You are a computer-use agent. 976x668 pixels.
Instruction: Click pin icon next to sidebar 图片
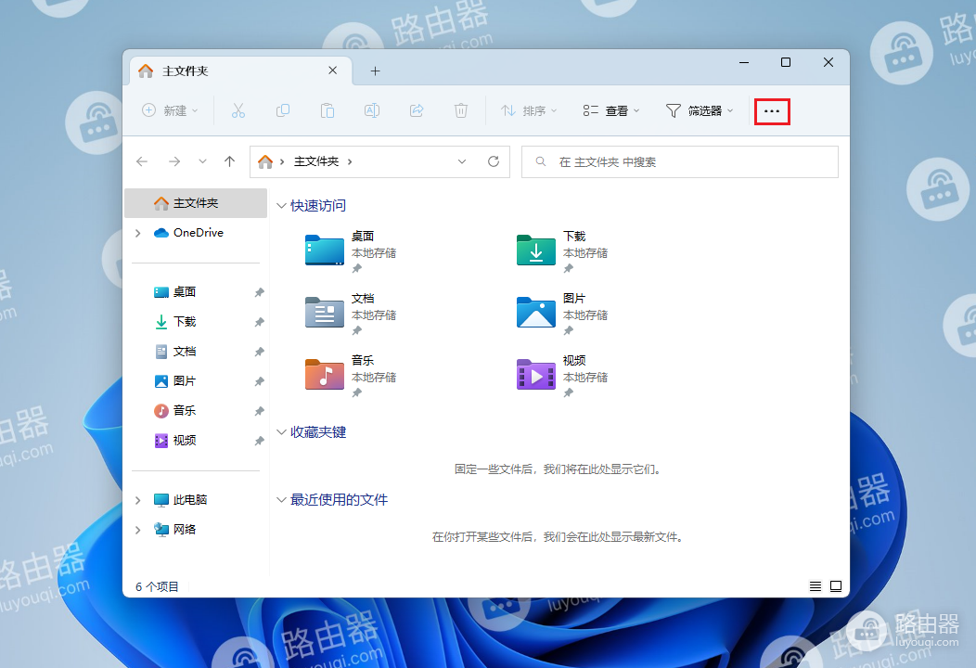[x=259, y=381]
